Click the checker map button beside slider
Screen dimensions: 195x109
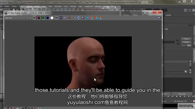[x=186, y=71]
